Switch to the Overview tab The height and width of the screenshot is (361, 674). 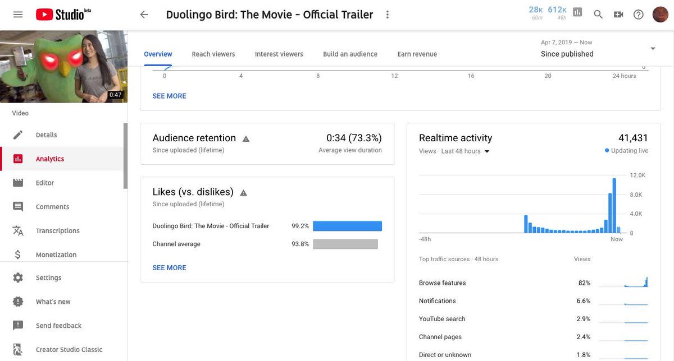158,54
